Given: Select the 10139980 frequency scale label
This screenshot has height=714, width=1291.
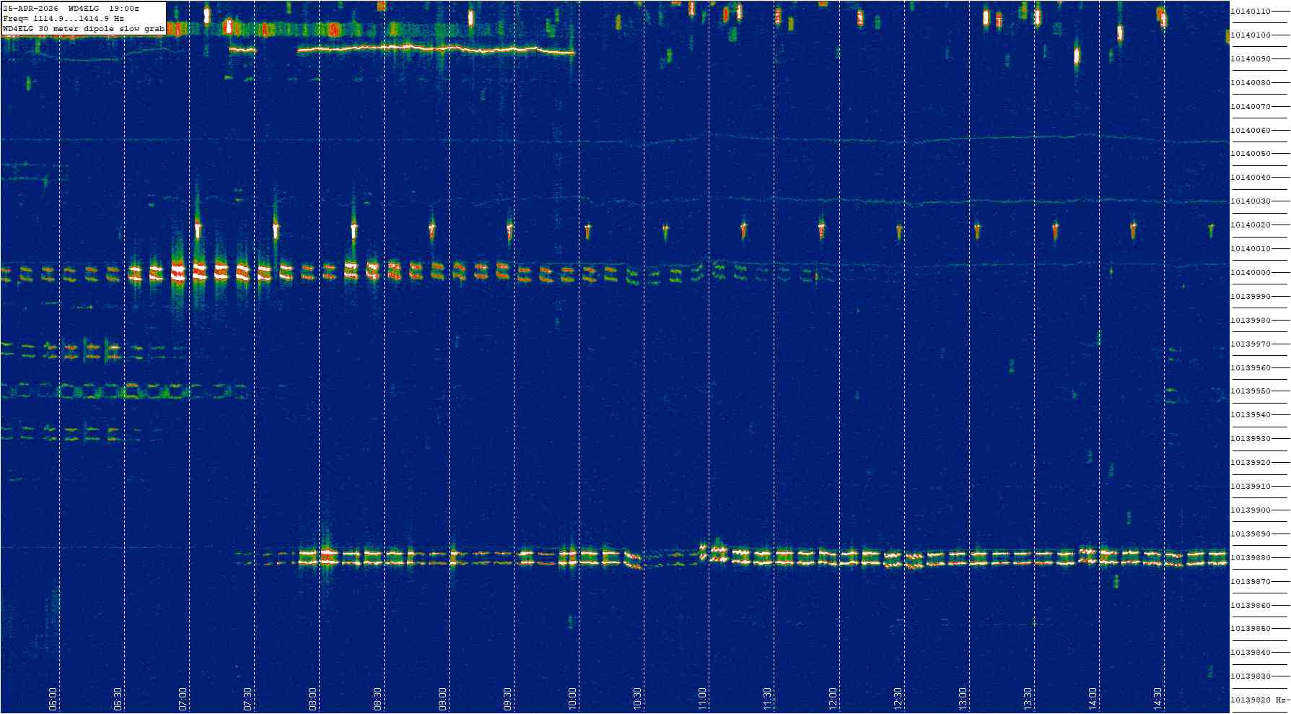Looking at the screenshot, I should [x=1251, y=321].
